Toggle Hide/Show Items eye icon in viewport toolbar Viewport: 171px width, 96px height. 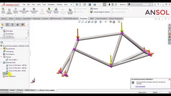(x=106, y=22)
